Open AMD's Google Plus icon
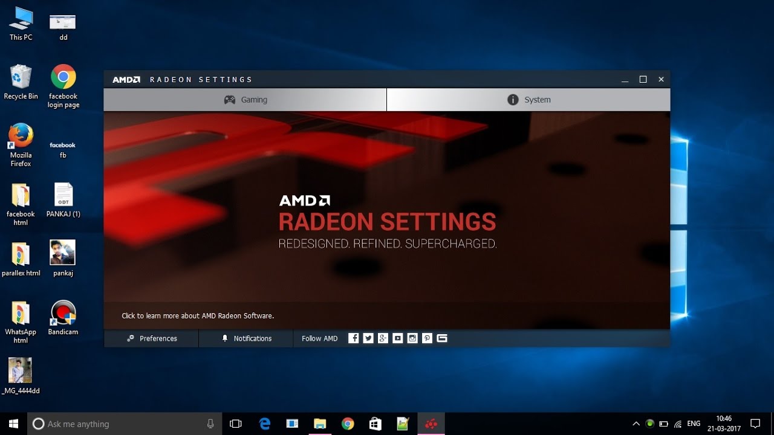 tap(383, 338)
